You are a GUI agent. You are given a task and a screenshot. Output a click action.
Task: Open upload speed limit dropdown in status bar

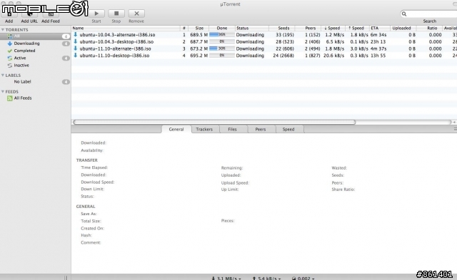coord(266,279)
